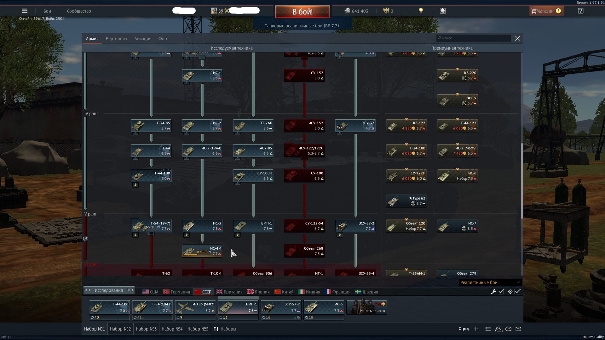
Task: Open Танковые реалистичные бои game mode selector
Action: (x=302, y=26)
